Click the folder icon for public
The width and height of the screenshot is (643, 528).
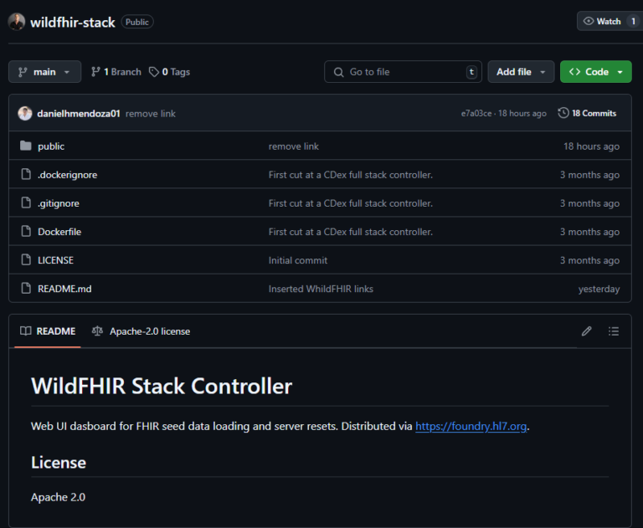tap(26, 146)
